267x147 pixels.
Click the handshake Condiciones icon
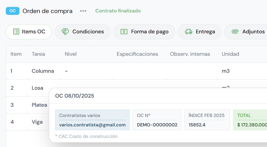[65, 32]
